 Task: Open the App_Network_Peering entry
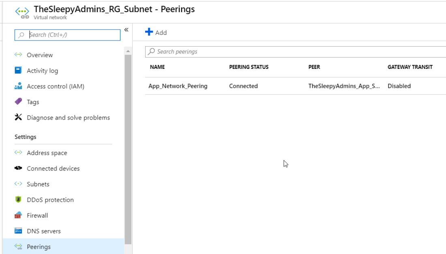click(178, 86)
